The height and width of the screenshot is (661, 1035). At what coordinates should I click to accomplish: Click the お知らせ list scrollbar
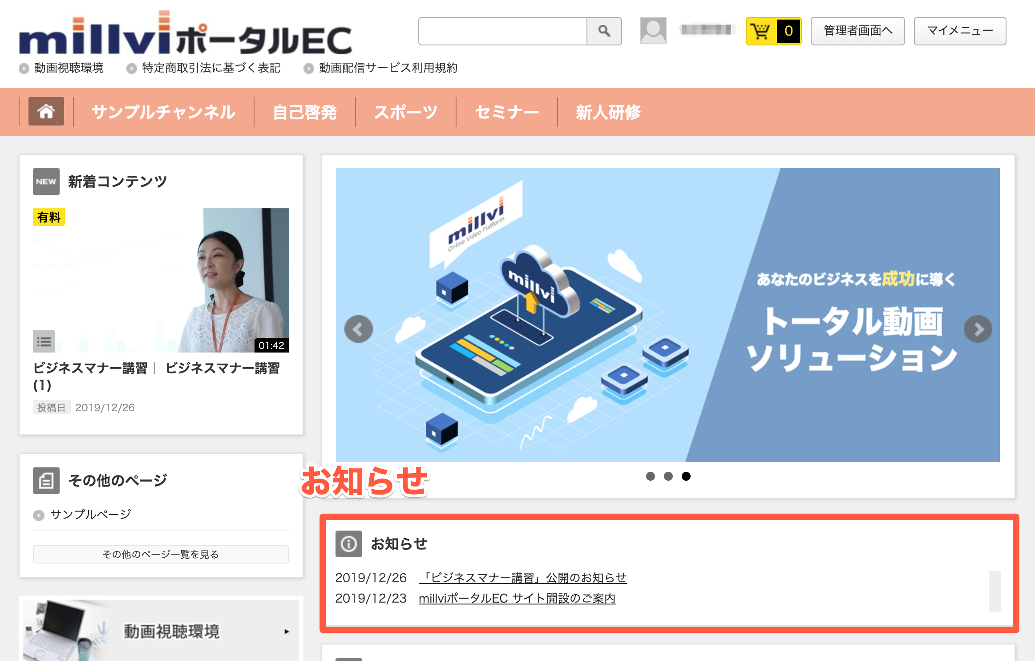tap(995, 591)
